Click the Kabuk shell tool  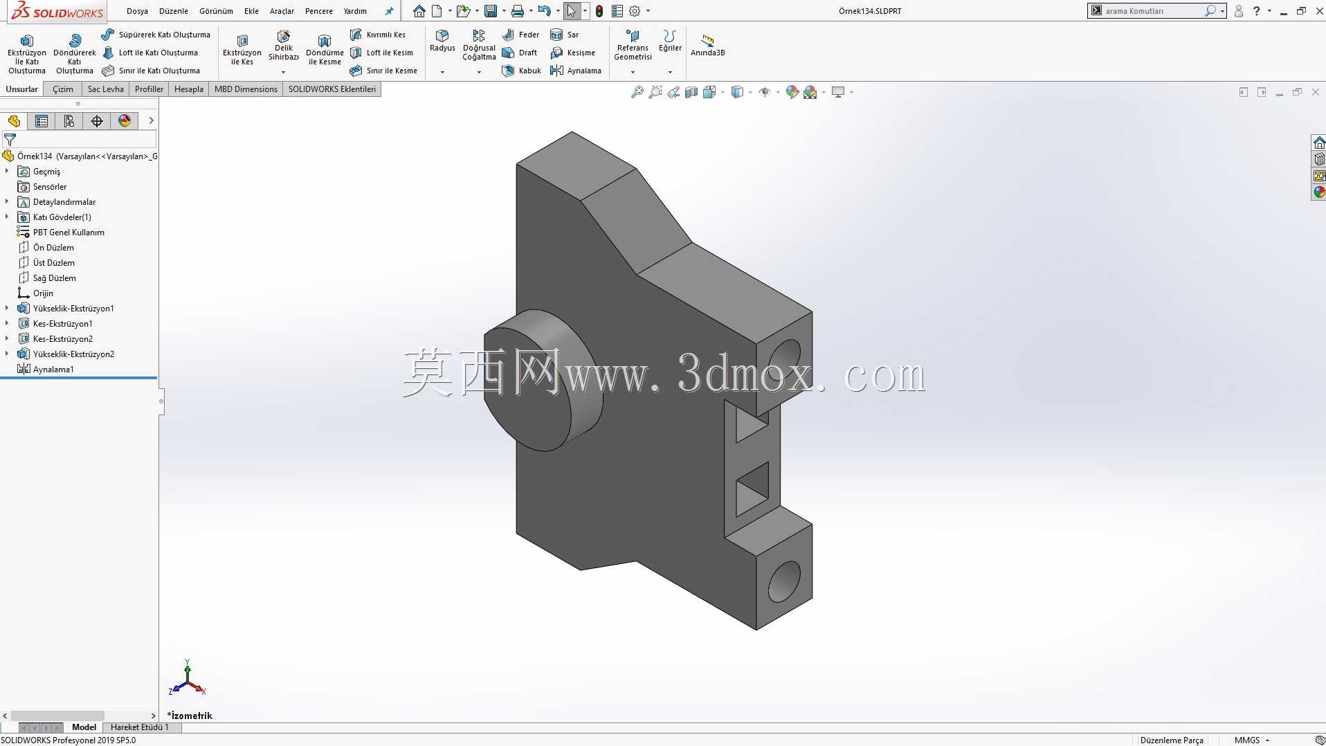click(522, 71)
